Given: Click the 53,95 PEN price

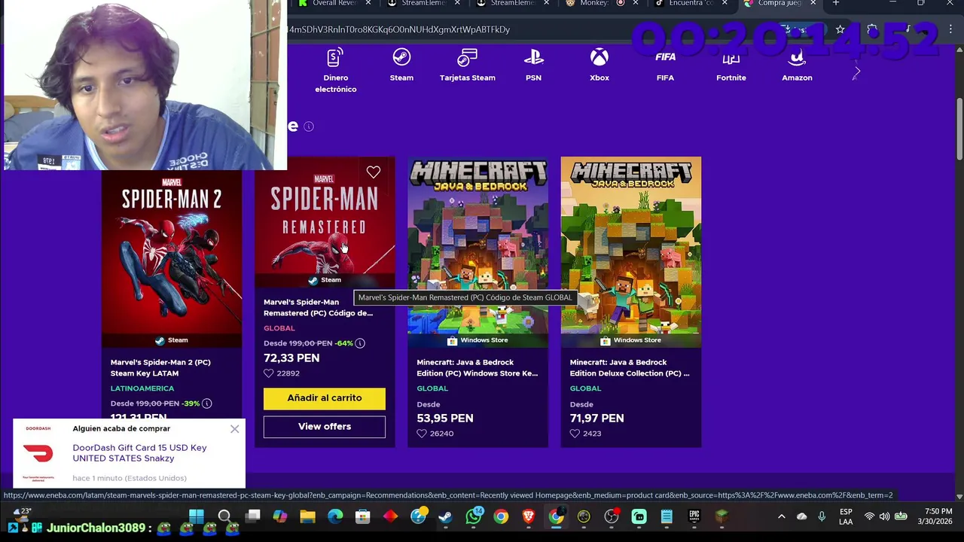Looking at the screenshot, I should coord(445,419).
